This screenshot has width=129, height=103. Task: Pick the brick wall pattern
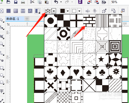[90, 21]
